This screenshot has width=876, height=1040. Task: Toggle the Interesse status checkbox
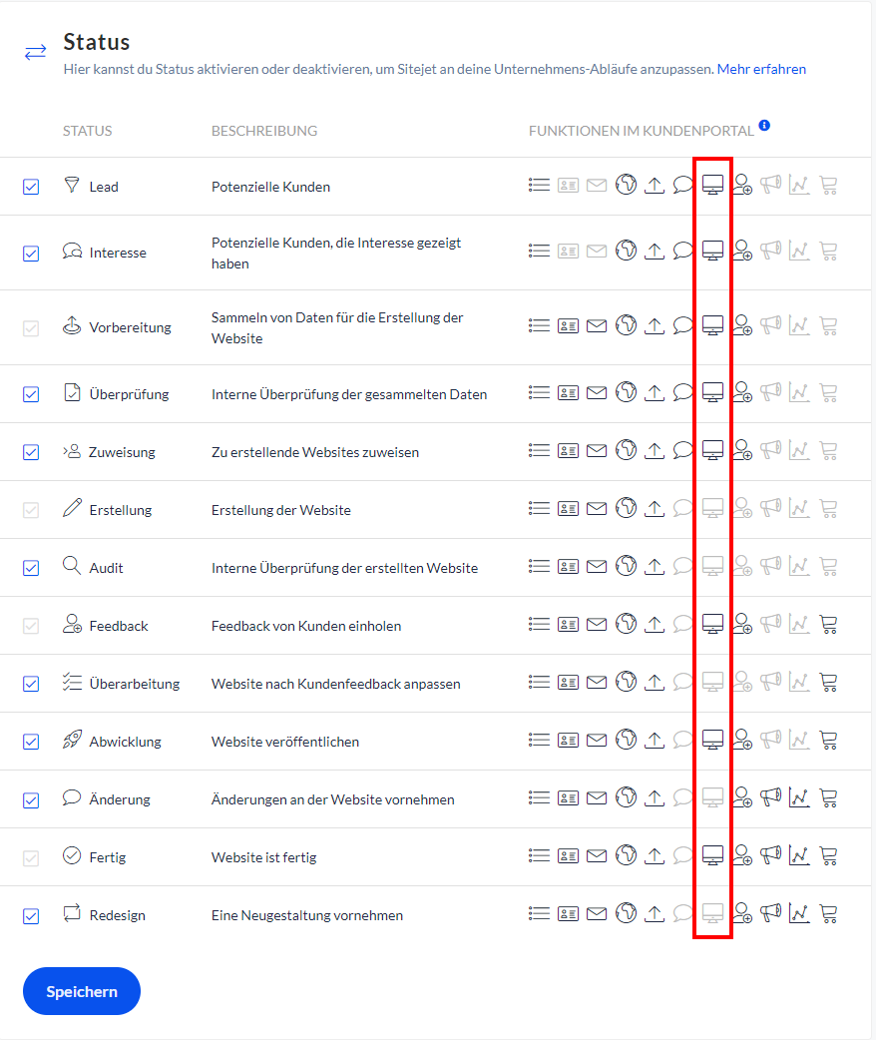[31, 254]
